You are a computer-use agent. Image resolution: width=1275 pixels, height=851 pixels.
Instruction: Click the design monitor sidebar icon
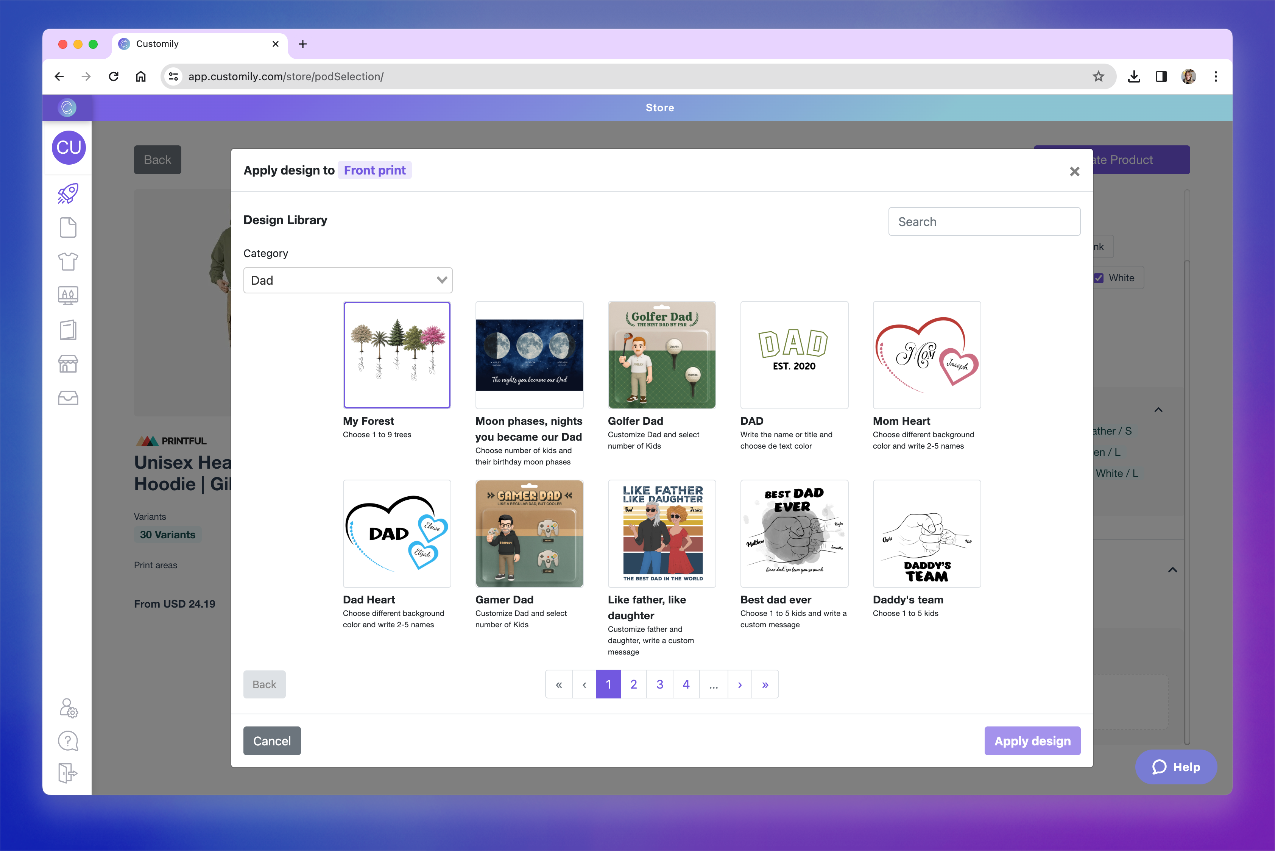tap(68, 296)
